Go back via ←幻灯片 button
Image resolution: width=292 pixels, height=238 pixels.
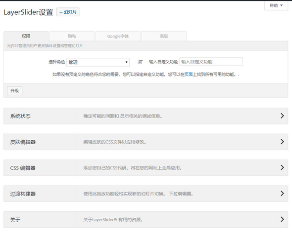(x=68, y=12)
